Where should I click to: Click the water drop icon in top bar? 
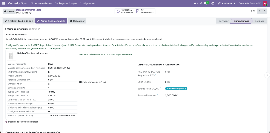click(195, 3)
